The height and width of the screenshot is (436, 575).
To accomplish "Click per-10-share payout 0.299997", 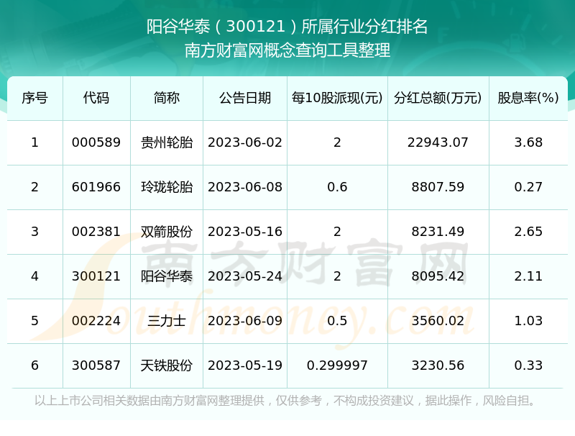I will coord(337,365).
